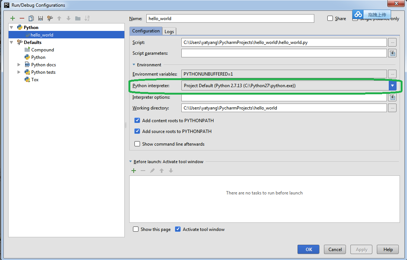Select the Python docs default entry
The width and height of the screenshot is (407, 260).
pos(43,65)
